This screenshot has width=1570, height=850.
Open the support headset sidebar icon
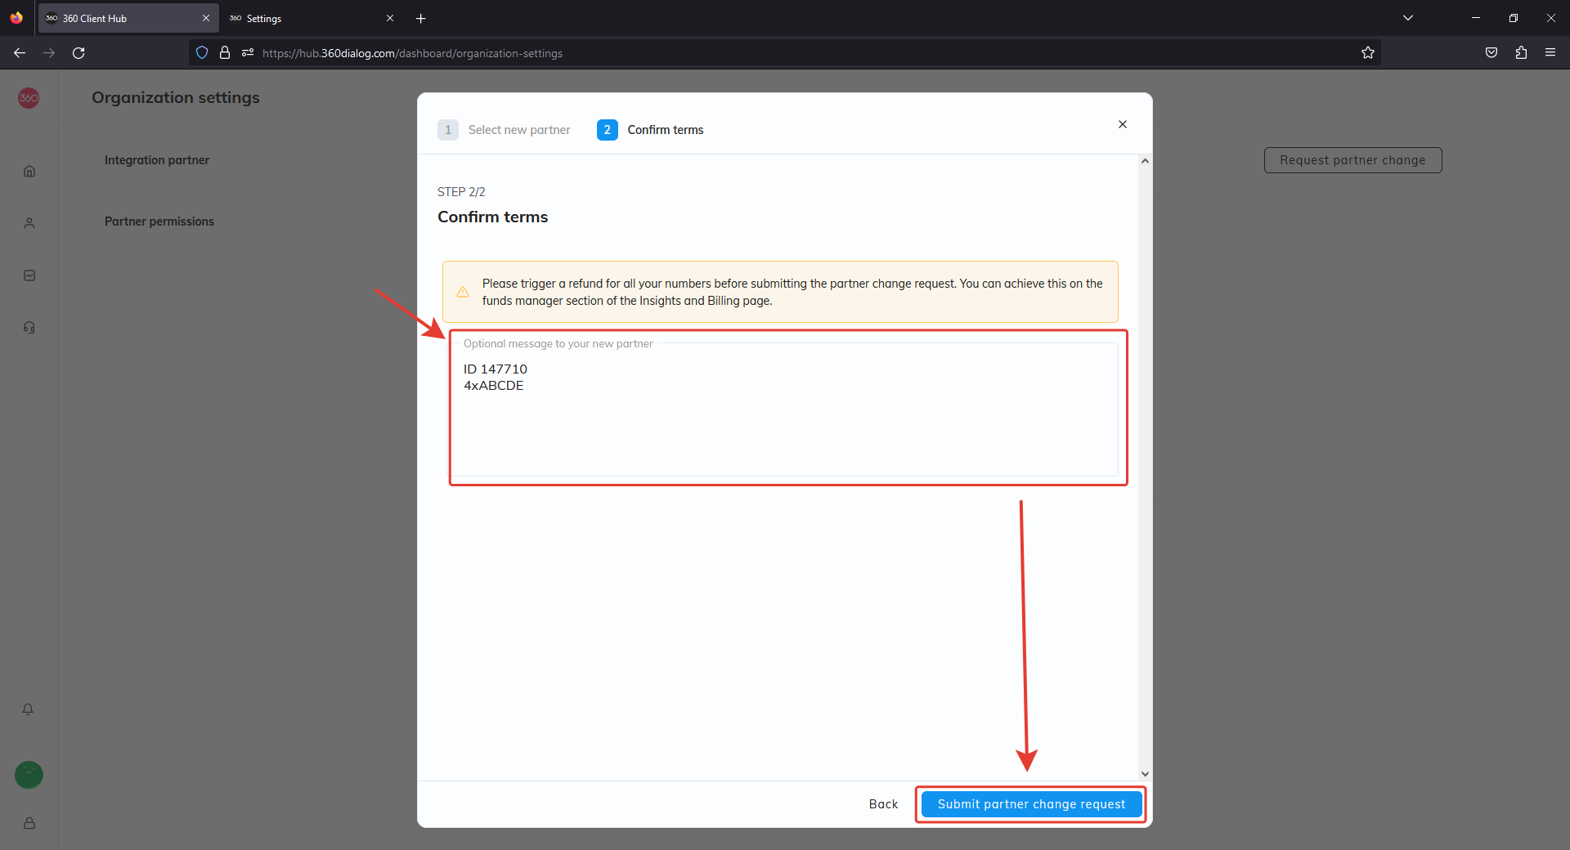pos(29,328)
